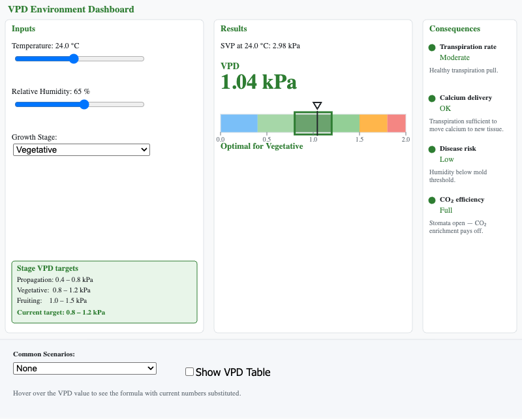Click the 'Stage VPD targets' heading
This screenshot has width=522, height=419.
click(48, 268)
